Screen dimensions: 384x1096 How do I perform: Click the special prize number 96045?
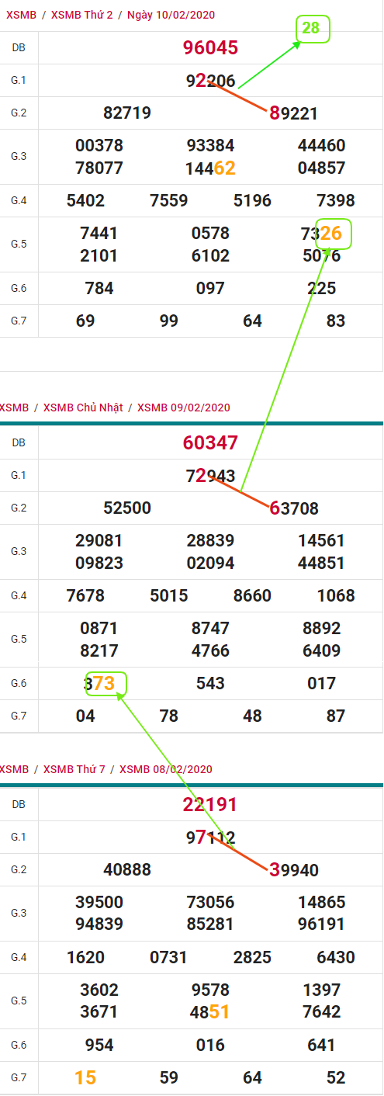210,48
